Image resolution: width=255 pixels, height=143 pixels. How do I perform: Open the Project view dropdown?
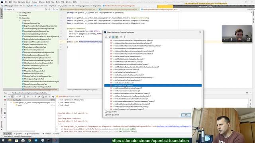point(9,10)
